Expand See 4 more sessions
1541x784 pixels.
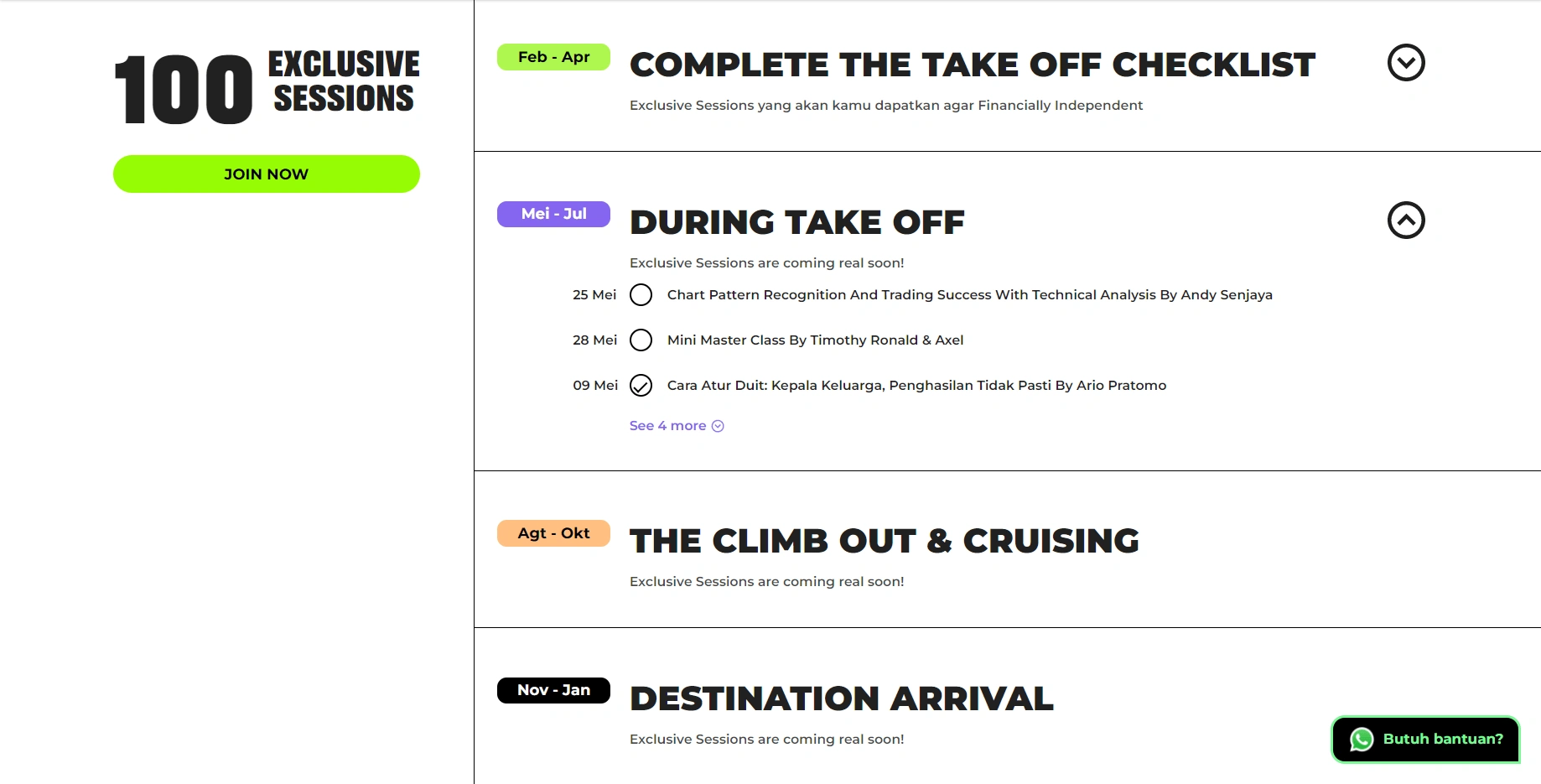click(x=677, y=426)
